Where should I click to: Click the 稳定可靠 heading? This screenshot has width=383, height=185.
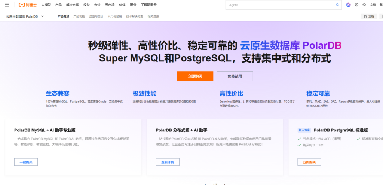(318, 94)
